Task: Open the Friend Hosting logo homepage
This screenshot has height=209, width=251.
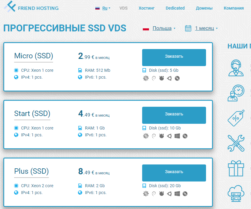Action: [31, 7]
